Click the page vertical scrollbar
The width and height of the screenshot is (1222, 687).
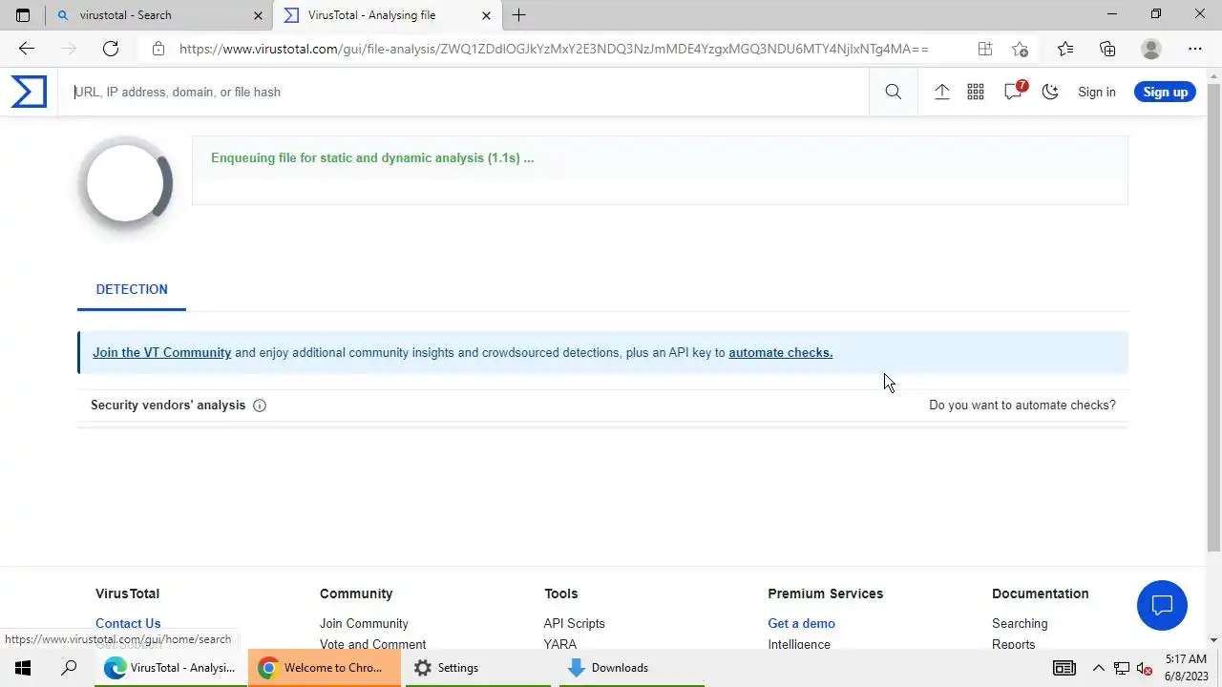click(x=1214, y=318)
